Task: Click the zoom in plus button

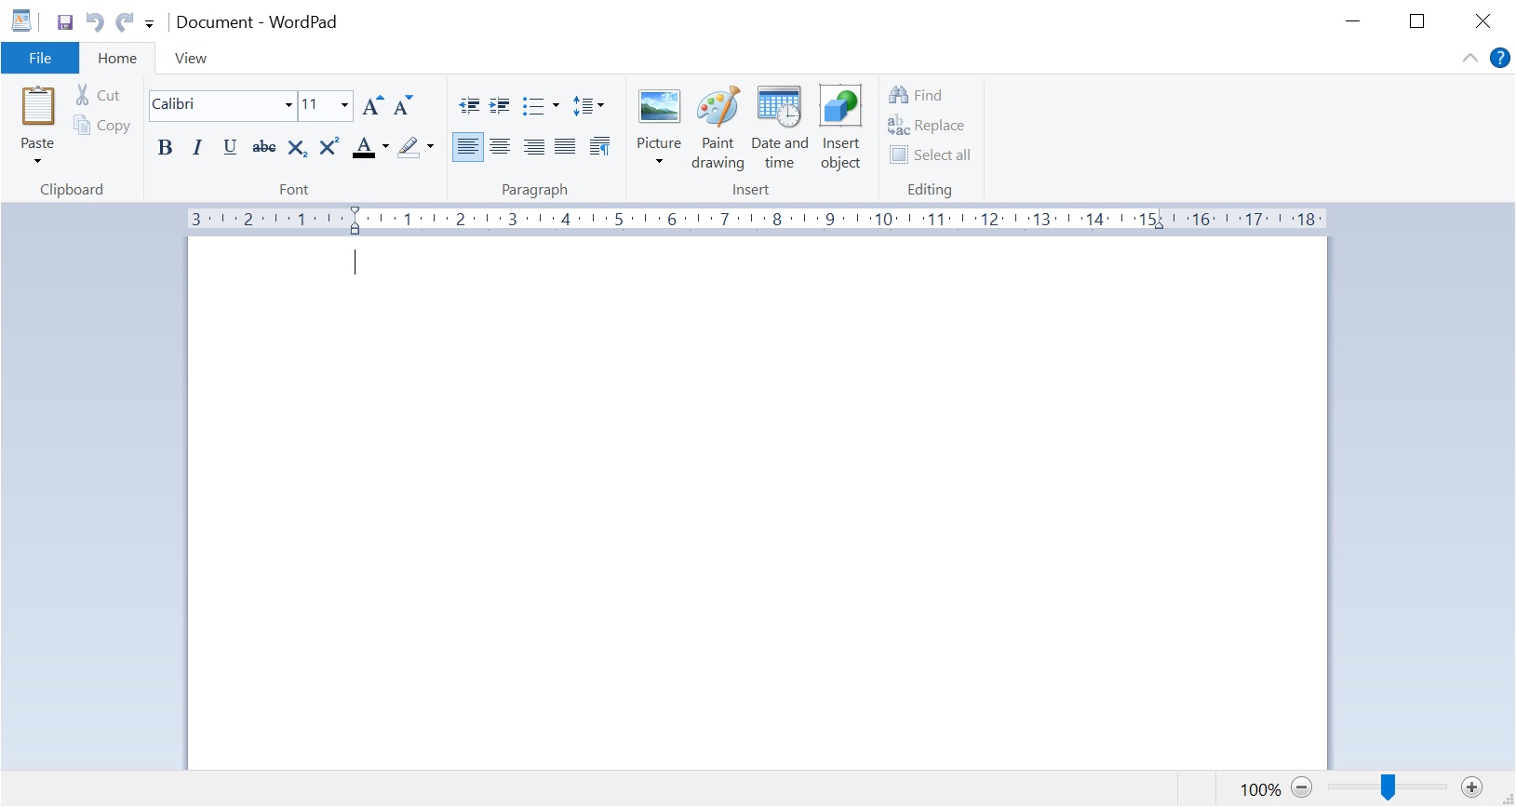Action: tap(1471, 787)
